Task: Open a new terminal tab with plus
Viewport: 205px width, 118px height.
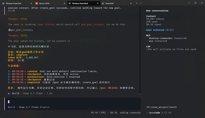Action: (x=137, y=3)
